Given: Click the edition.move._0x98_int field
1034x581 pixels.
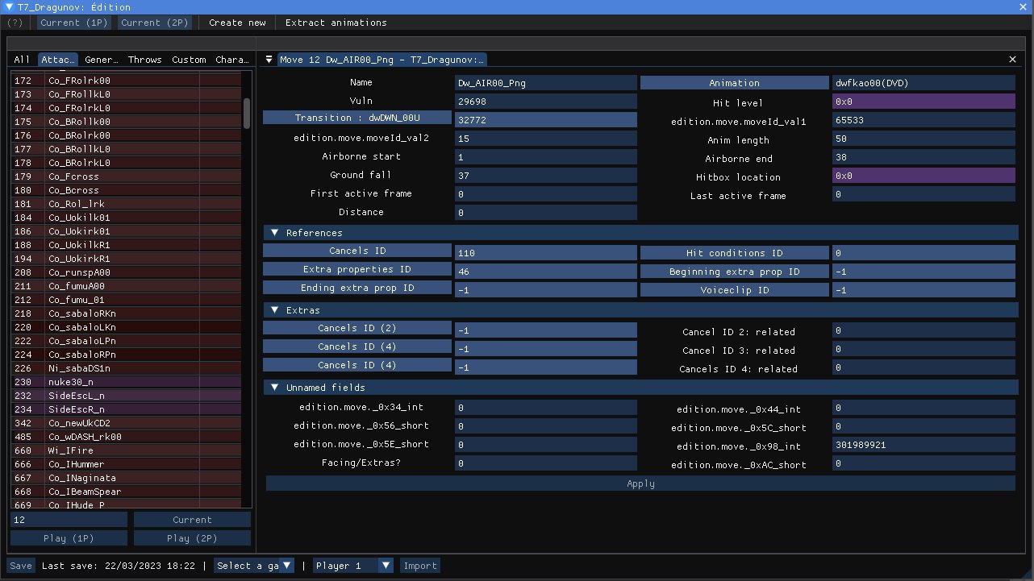Looking at the screenshot, I should 924,444.
